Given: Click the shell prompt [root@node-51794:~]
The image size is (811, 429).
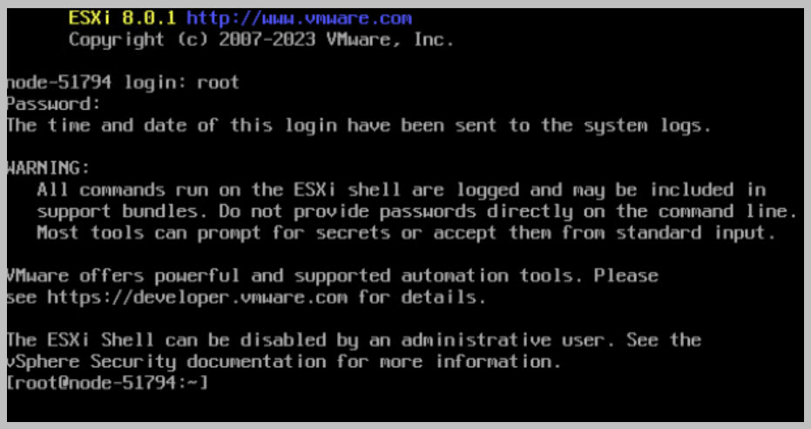Looking at the screenshot, I should coord(107,382).
